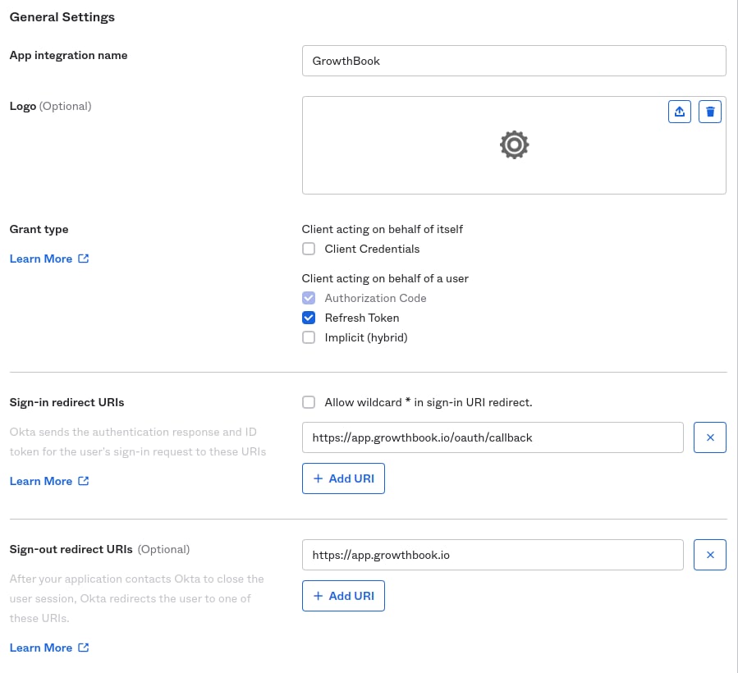738x673 pixels.
Task: Click 'Client acting on behalf of a user' text
Action: [385, 278]
